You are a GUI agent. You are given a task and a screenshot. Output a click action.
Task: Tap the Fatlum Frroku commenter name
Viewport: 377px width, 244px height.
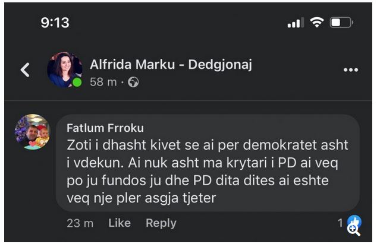click(x=105, y=128)
